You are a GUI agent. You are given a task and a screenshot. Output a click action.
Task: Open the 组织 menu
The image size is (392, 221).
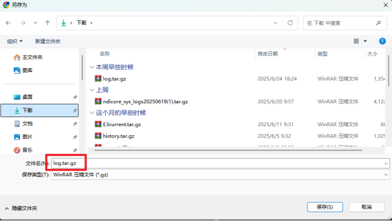[14, 41]
